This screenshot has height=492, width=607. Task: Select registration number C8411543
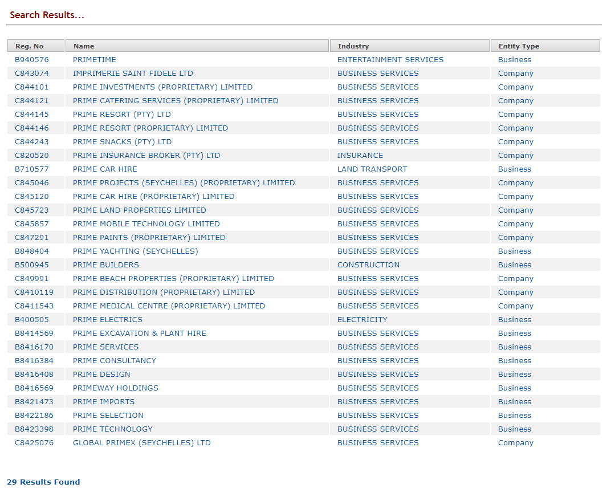[x=34, y=306]
